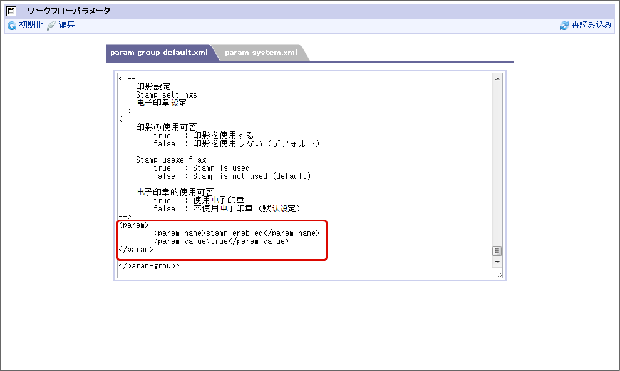Click the 'true : Stamp is used' line

[x=202, y=168]
